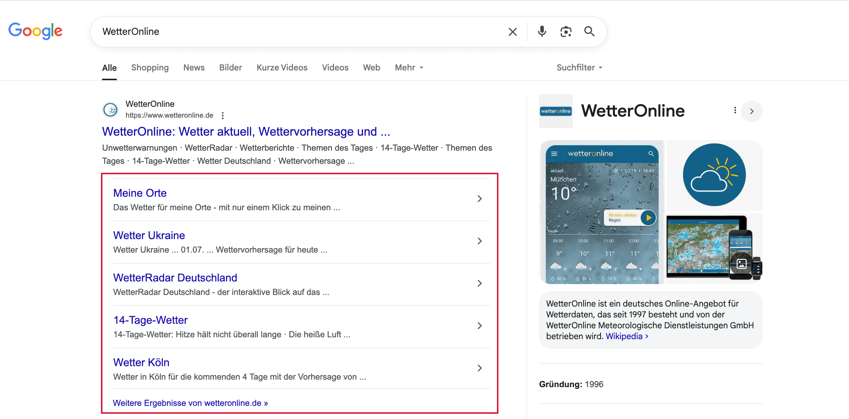Click chevron on the Wetter Ukraine row
The height and width of the screenshot is (419, 849).
click(x=480, y=241)
